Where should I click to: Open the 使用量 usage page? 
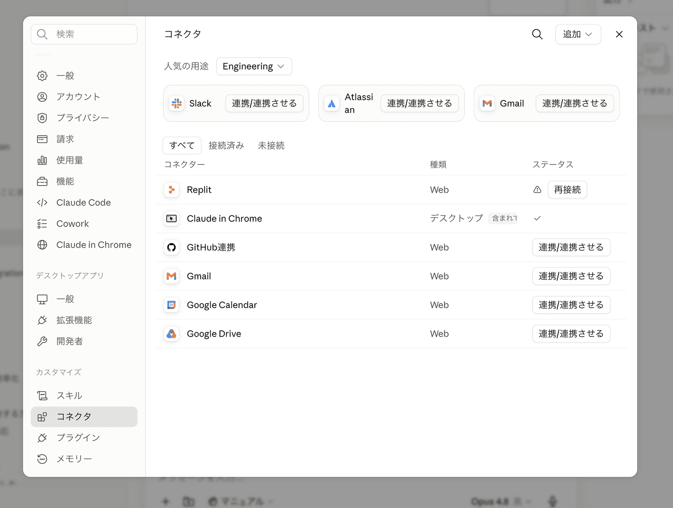[84, 160]
